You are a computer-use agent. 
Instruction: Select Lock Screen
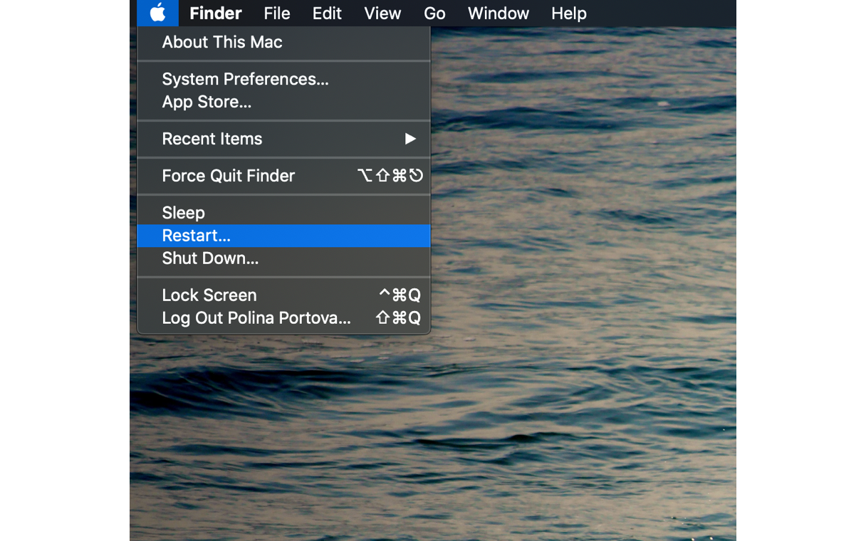pyautogui.click(x=283, y=295)
